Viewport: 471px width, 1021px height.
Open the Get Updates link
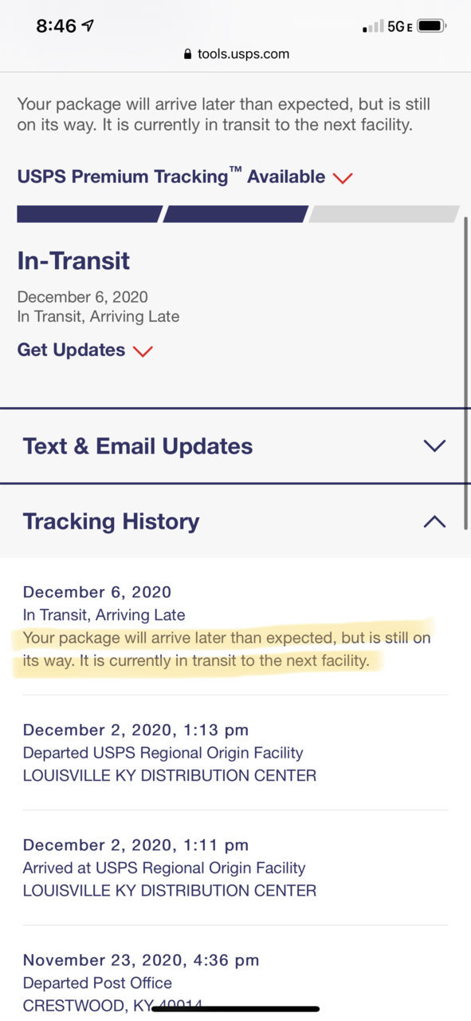tap(71, 350)
